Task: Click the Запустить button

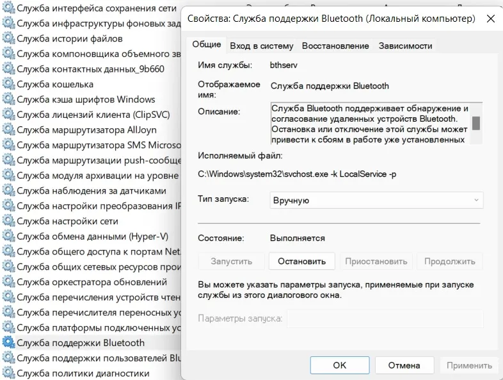Action: tap(231, 261)
